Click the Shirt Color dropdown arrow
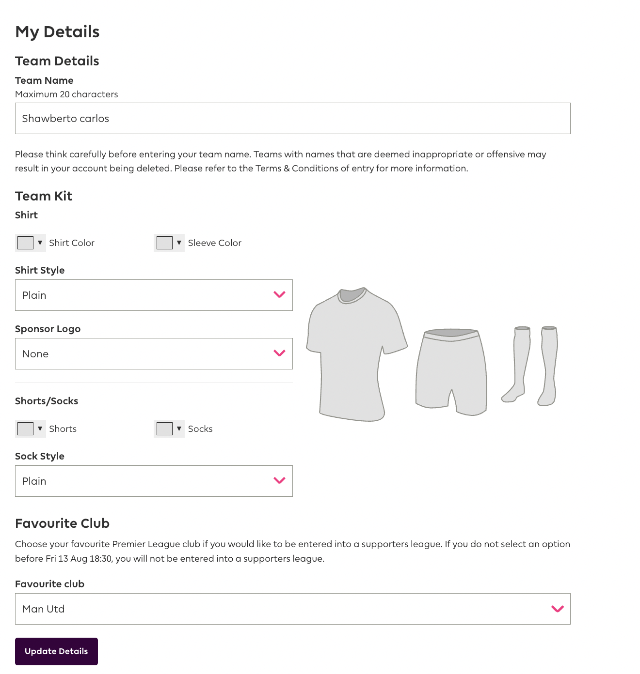The width and height of the screenshot is (640, 674). pyautogui.click(x=40, y=243)
